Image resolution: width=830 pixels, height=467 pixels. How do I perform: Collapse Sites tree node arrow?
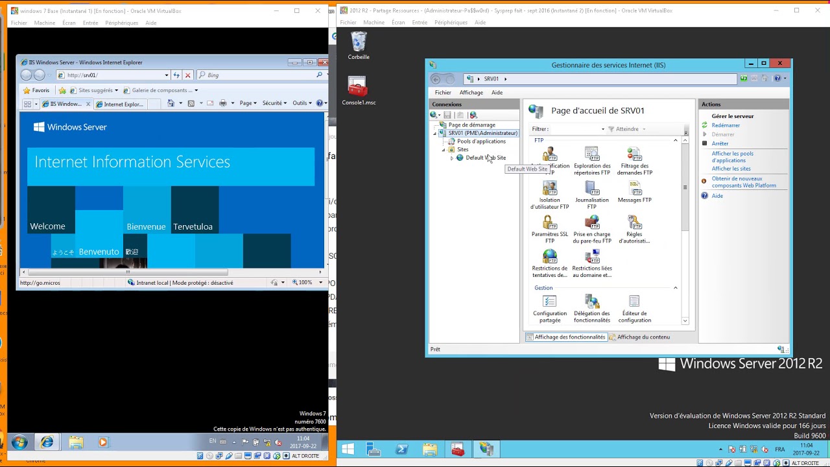point(444,150)
